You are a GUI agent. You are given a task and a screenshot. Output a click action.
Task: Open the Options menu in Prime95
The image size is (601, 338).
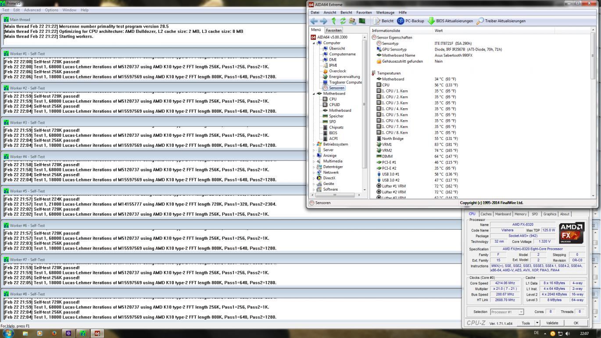[51, 10]
